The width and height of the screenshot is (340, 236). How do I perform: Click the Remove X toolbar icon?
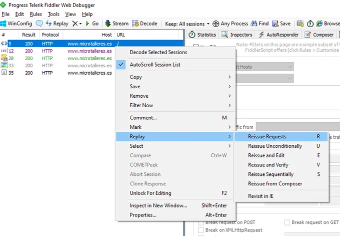pos(75,24)
